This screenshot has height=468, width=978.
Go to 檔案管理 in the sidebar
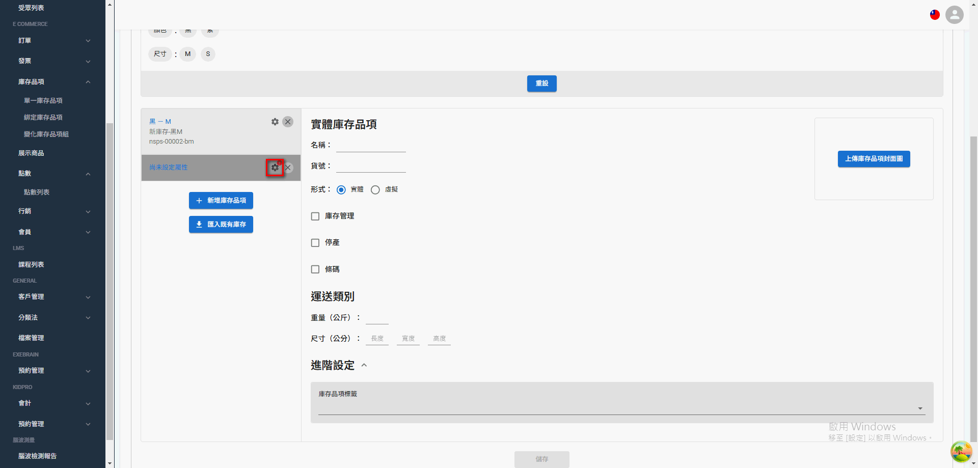(31, 338)
